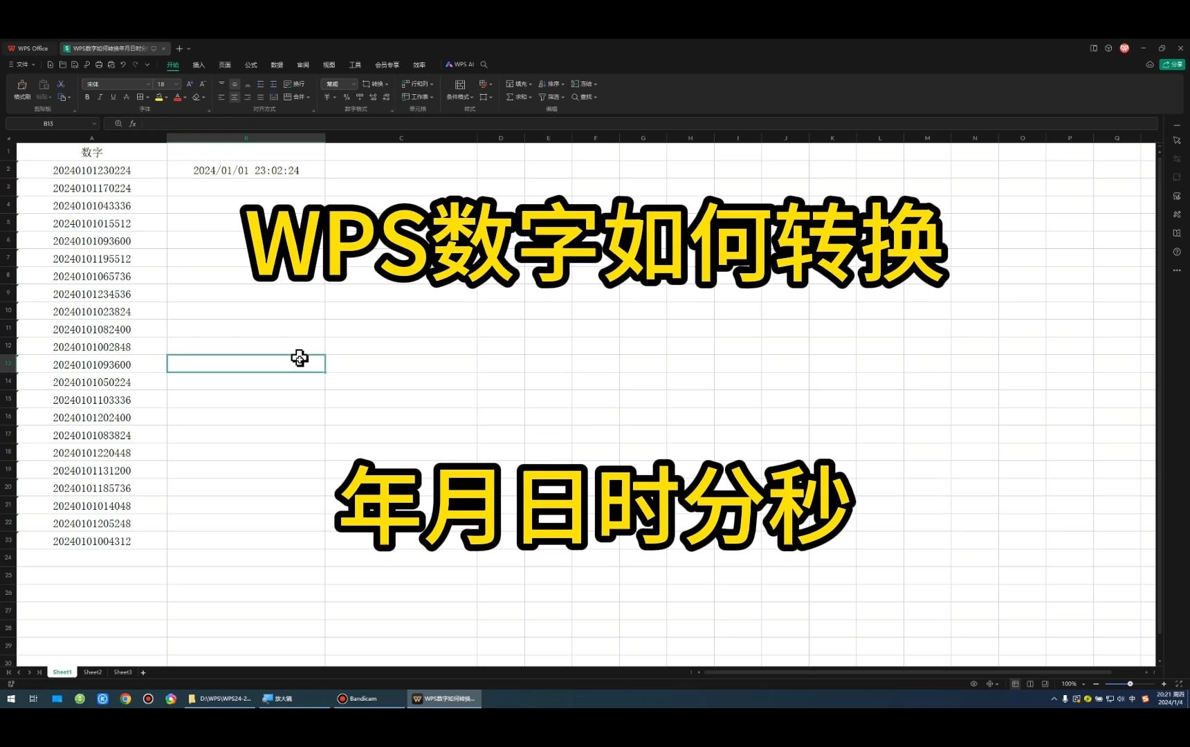The width and height of the screenshot is (1190, 747).
Task: Toggle italic formatting on selected cell
Action: [x=100, y=97]
